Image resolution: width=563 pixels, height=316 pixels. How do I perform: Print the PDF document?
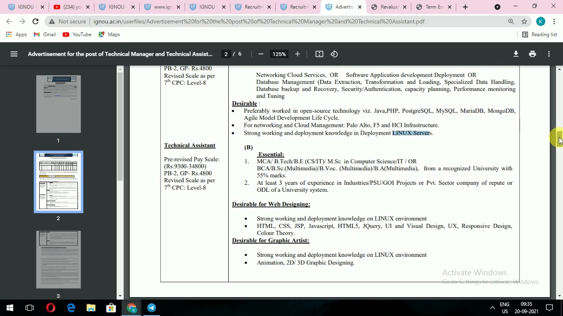533,54
